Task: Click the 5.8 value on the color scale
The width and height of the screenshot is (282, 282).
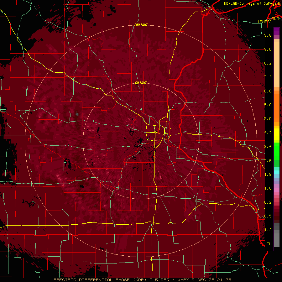Action: pos(268,105)
